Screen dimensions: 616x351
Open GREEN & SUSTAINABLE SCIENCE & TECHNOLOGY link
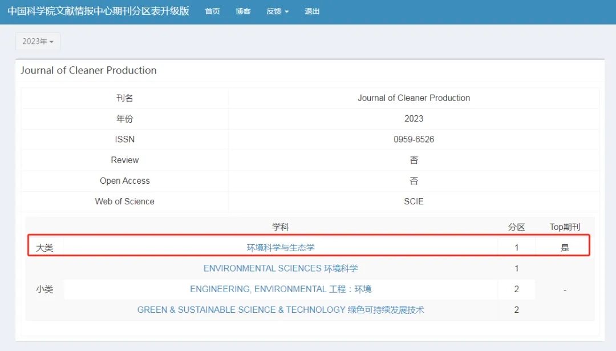(x=281, y=310)
